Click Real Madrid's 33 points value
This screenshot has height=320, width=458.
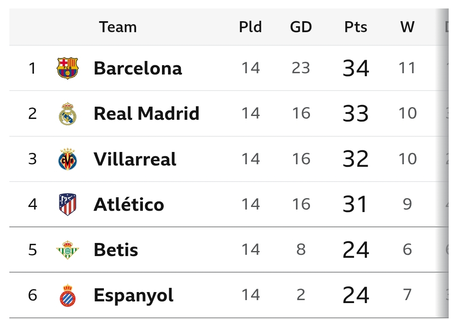click(x=356, y=113)
